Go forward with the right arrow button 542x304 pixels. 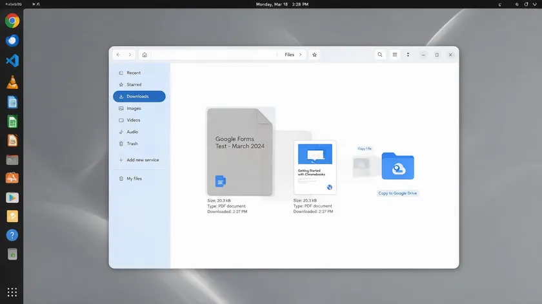pyautogui.click(x=130, y=55)
